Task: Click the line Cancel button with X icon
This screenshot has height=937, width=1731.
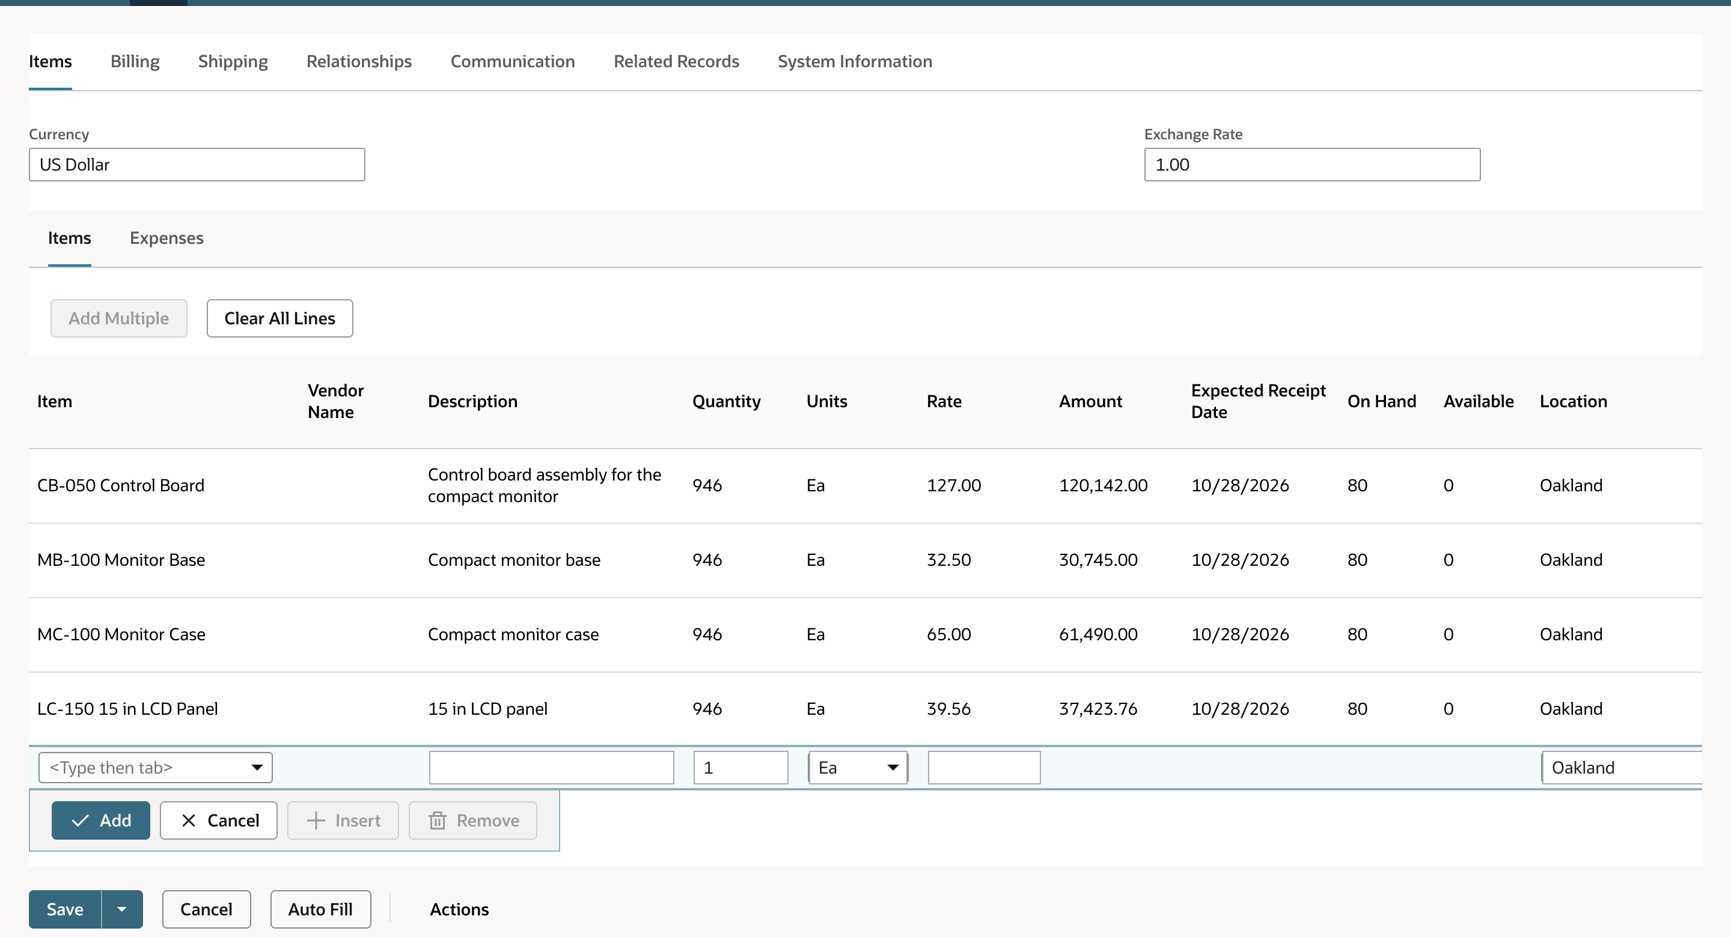Action: point(218,820)
